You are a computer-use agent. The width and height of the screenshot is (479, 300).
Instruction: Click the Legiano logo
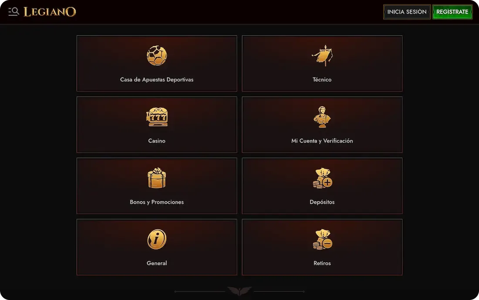[50, 12]
